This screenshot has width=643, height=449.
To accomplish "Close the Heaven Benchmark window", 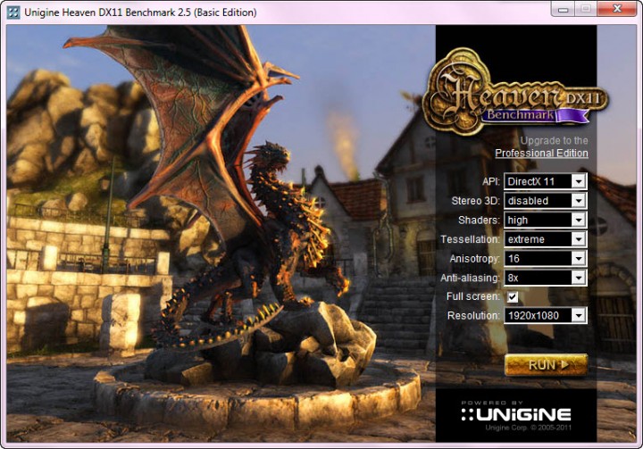I will tap(617, 9).
